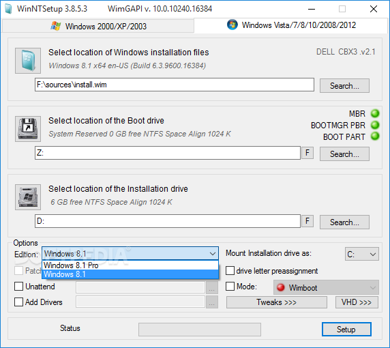Choose highlighted Windows 8.1 from Edition list
Image resolution: width=390 pixels, height=348 pixels.
click(x=130, y=274)
